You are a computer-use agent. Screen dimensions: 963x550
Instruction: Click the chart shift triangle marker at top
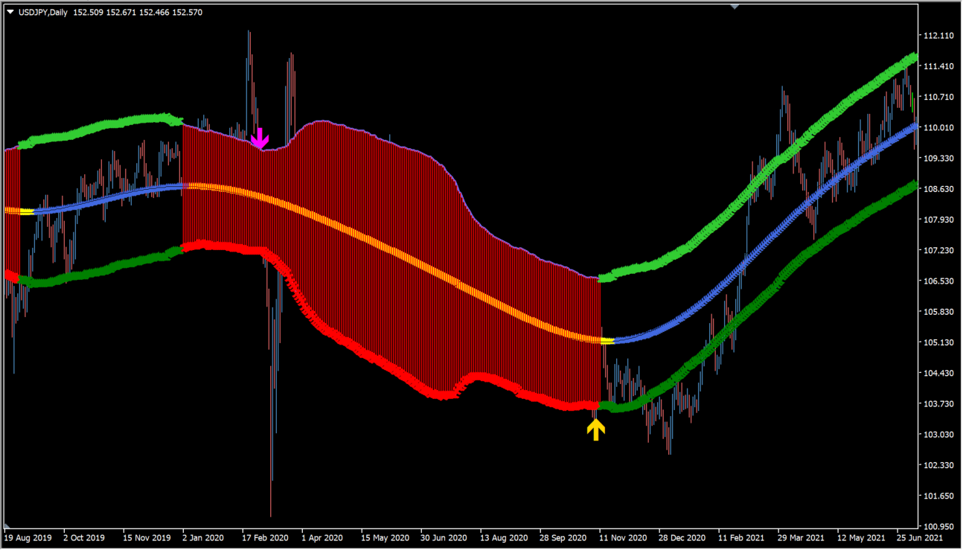coord(735,7)
